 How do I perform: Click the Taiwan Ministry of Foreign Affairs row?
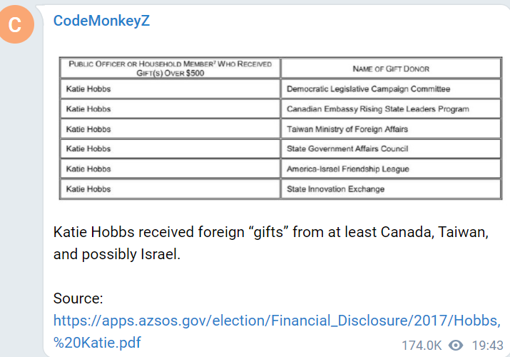point(281,129)
